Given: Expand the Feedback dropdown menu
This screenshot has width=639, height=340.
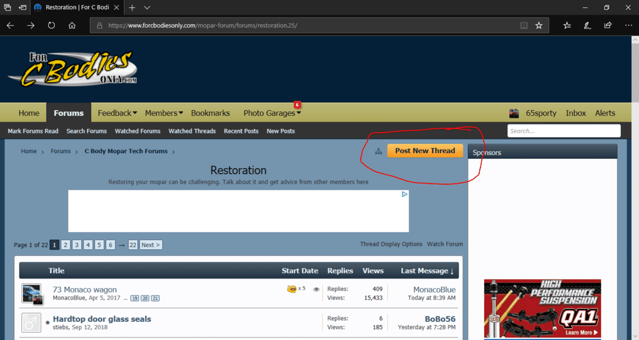Looking at the screenshot, I should (117, 113).
